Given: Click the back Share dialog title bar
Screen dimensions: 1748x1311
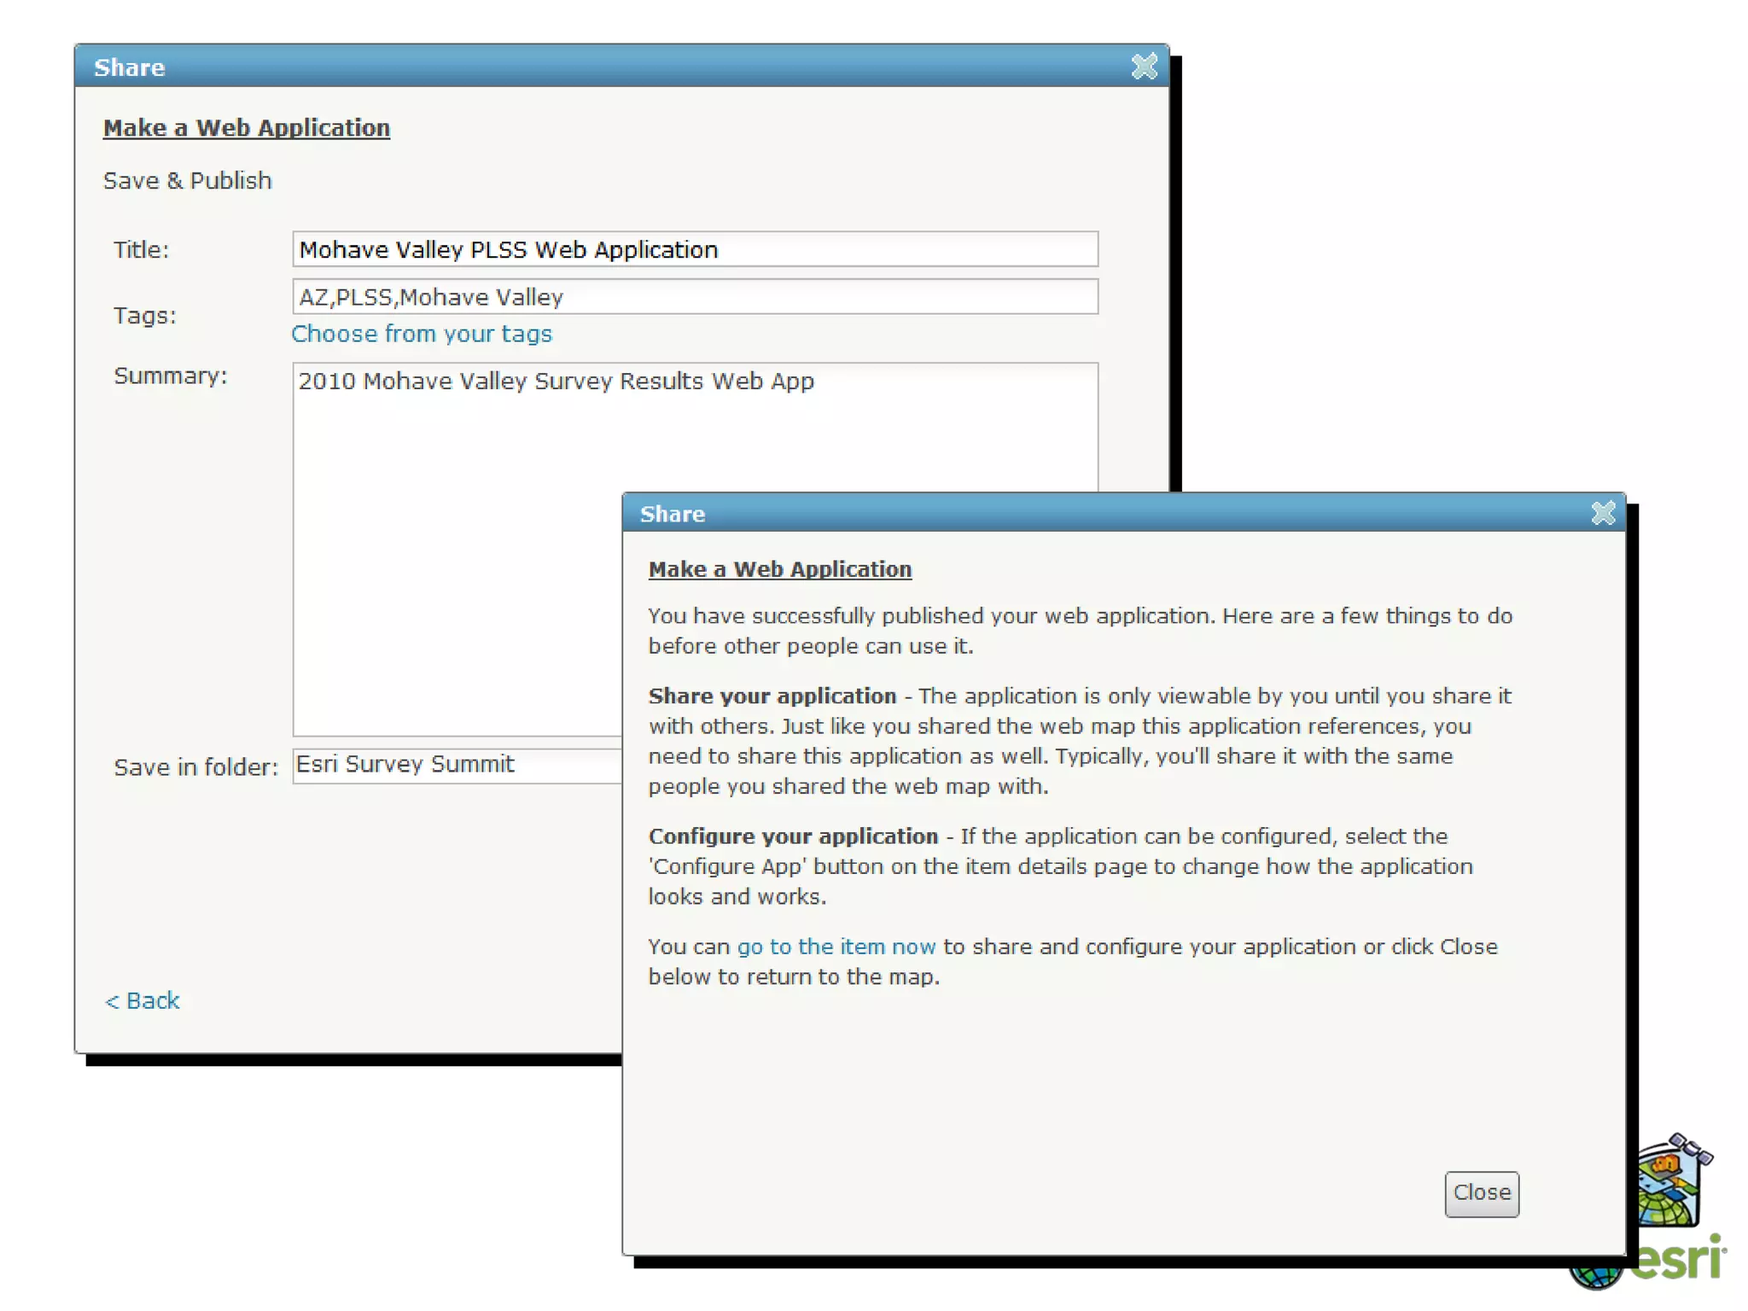Looking at the screenshot, I should point(597,67).
